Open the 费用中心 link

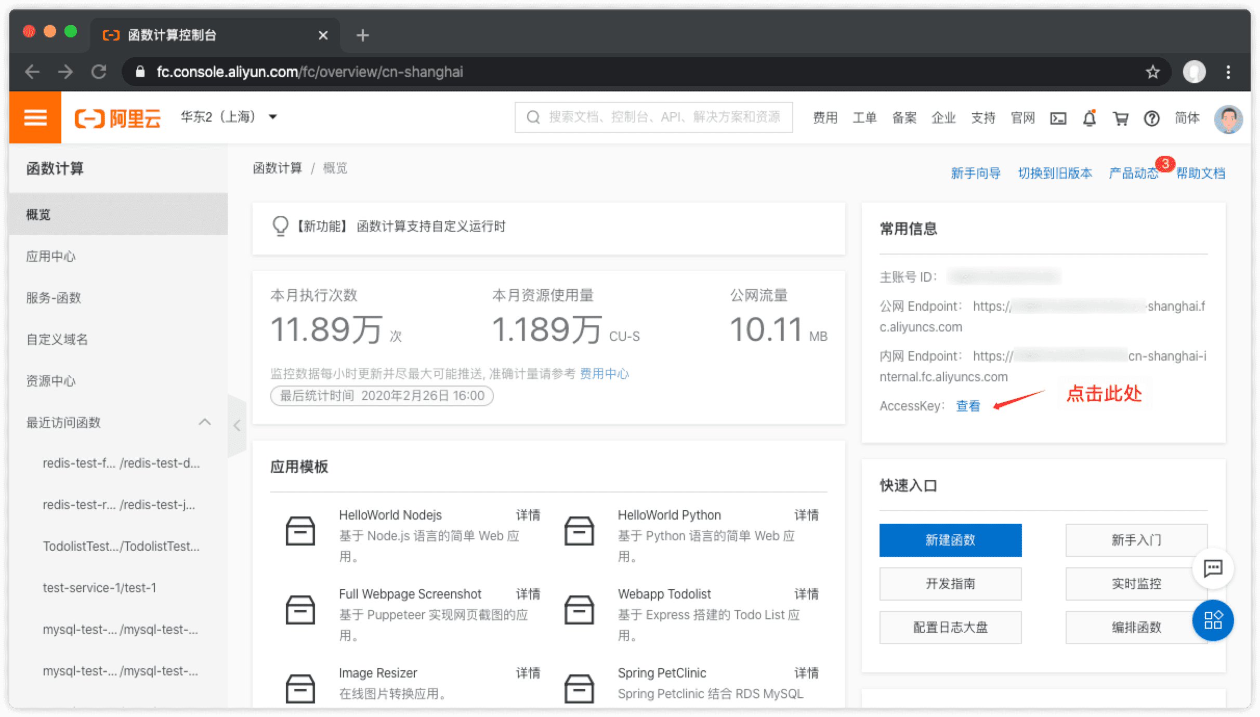point(604,374)
